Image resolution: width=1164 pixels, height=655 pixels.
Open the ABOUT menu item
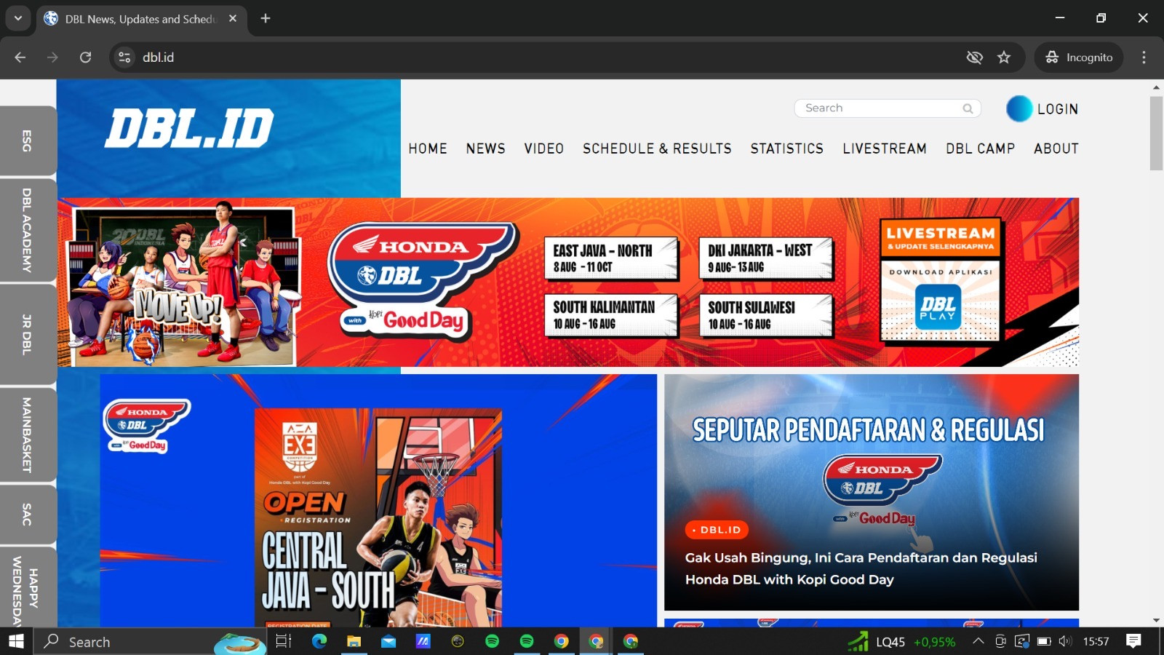click(x=1056, y=148)
